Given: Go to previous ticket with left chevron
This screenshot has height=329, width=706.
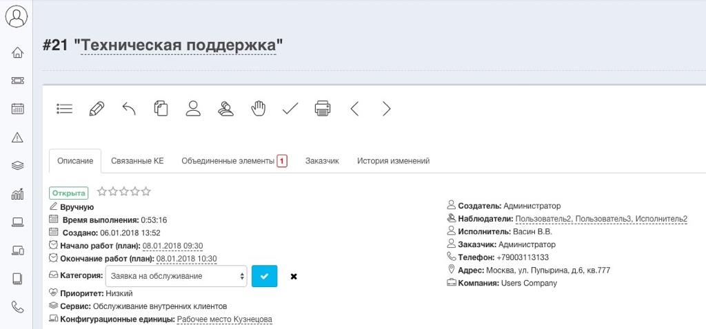Looking at the screenshot, I should tap(354, 109).
